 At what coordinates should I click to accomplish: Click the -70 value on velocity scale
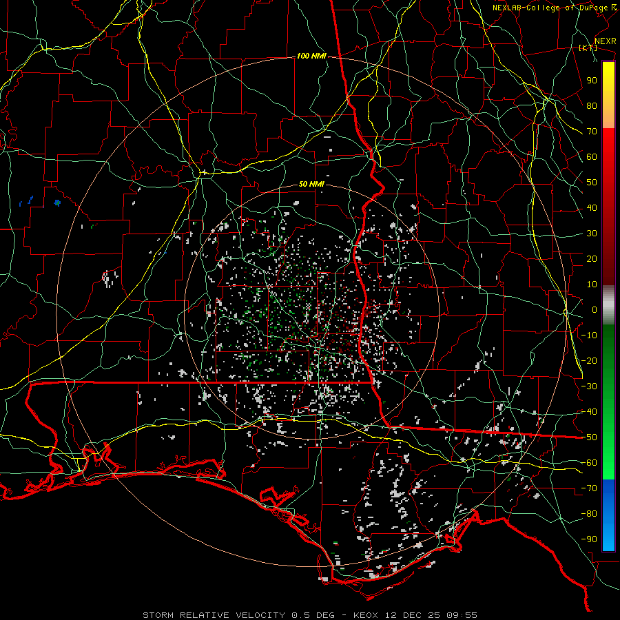click(x=589, y=488)
